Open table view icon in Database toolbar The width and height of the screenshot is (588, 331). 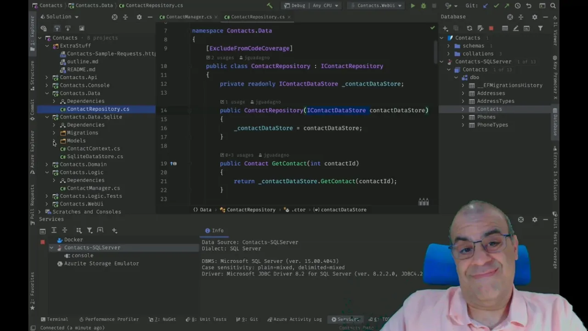505,28
